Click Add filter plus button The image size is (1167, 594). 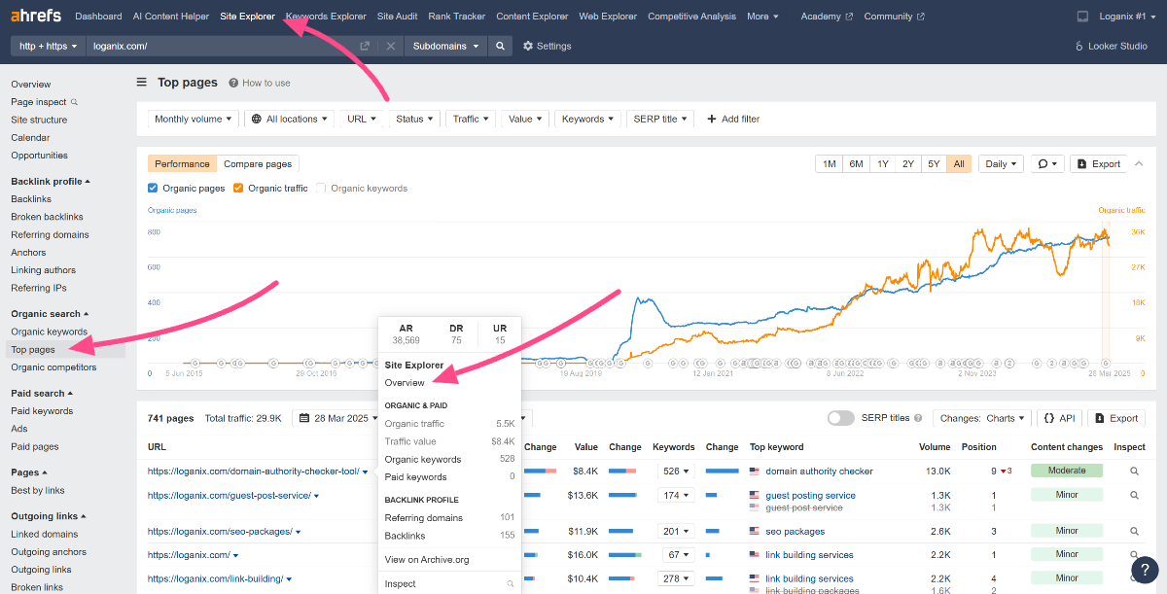[733, 119]
